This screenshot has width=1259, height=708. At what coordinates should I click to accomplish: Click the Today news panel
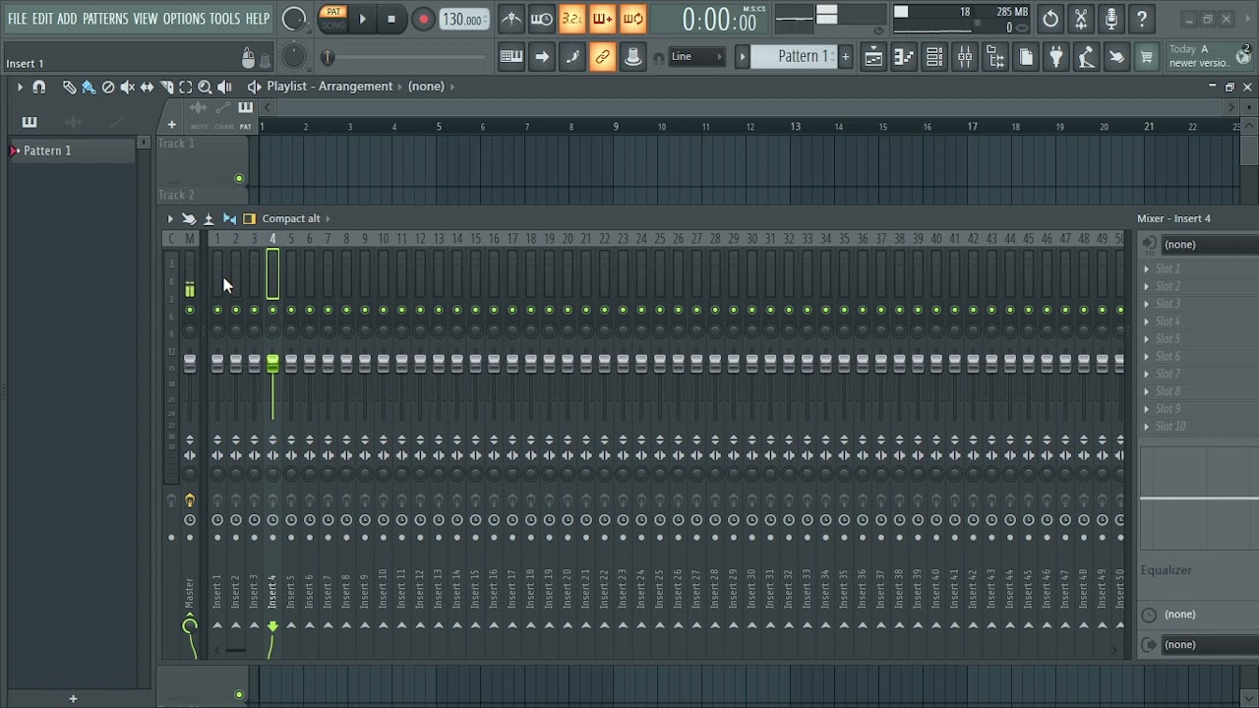1210,56
